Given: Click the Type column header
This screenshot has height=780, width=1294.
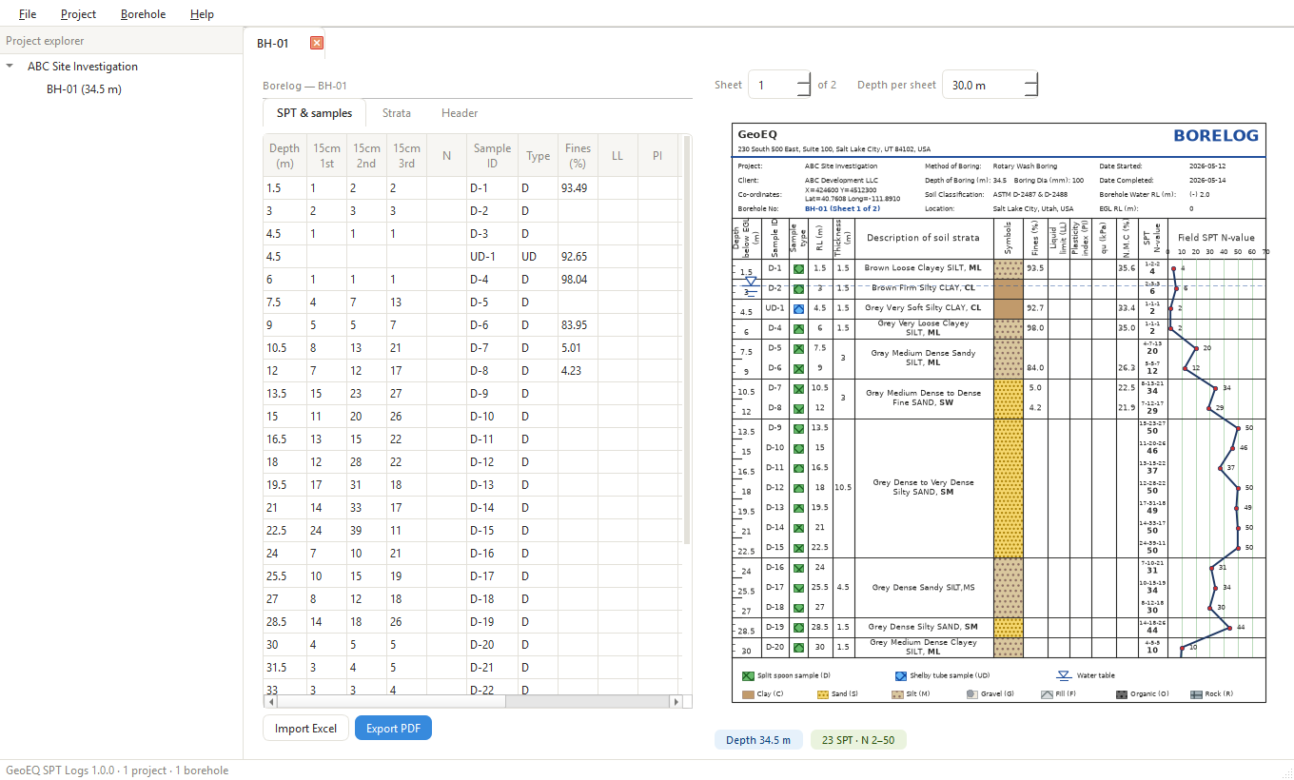Looking at the screenshot, I should (x=539, y=156).
